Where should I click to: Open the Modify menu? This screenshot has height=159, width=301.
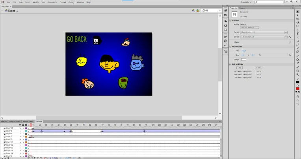35,2
